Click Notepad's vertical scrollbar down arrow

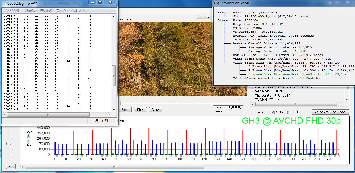click(x=114, y=110)
